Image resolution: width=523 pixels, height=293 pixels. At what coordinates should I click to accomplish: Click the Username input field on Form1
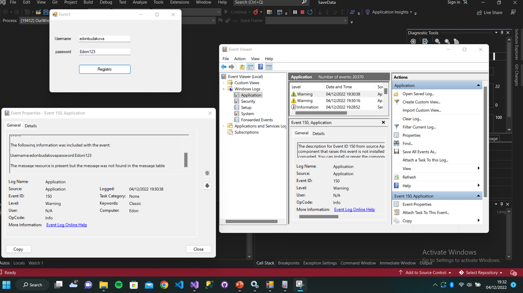click(104, 39)
